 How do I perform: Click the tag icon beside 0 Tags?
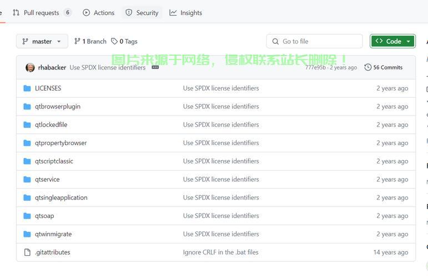coord(114,41)
